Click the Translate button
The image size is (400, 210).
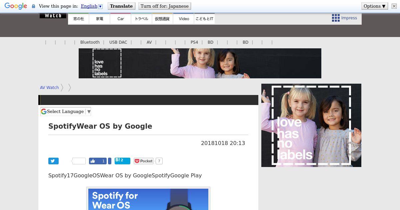coord(121,6)
